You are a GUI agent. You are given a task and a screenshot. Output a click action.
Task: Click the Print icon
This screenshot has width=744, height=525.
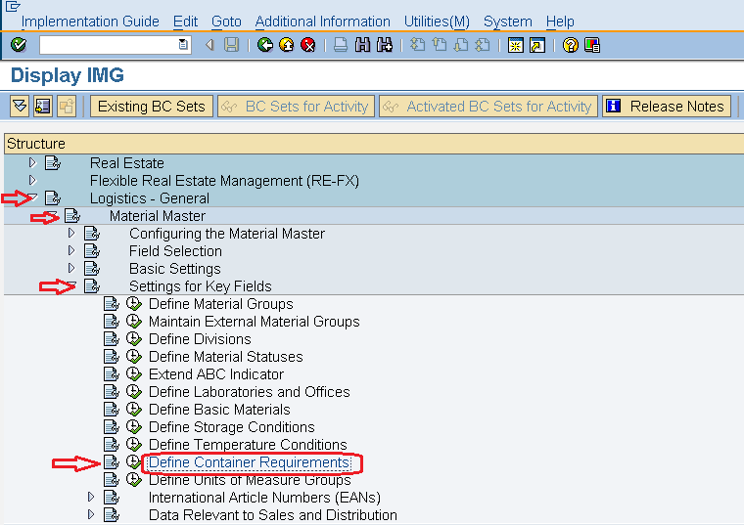(341, 45)
